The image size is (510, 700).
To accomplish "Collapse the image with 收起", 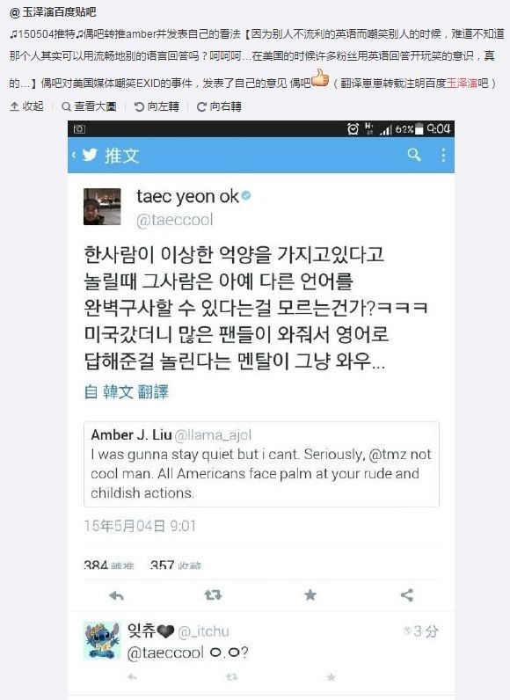I will [26, 106].
